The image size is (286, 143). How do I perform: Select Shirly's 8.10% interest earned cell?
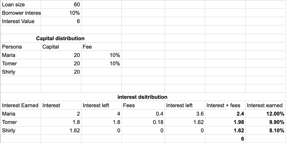click(266, 130)
